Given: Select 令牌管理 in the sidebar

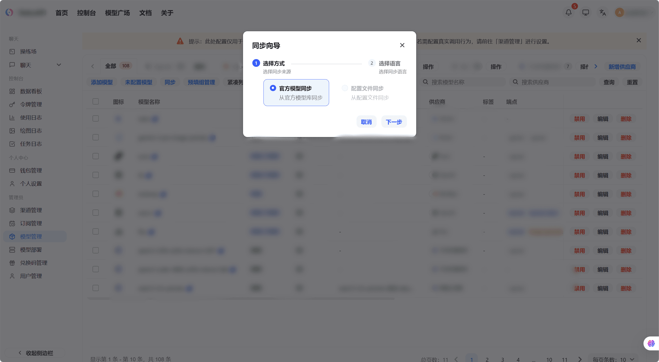Looking at the screenshot, I should (x=31, y=104).
